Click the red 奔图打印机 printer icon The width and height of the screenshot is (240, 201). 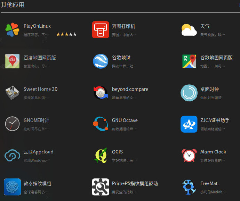pyautogui.click(x=101, y=30)
